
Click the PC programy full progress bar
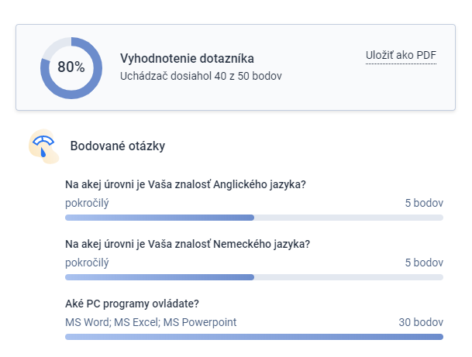tap(254, 337)
